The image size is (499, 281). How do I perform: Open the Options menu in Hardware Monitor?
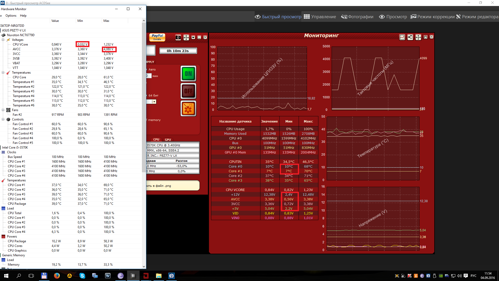coord(11,16)
